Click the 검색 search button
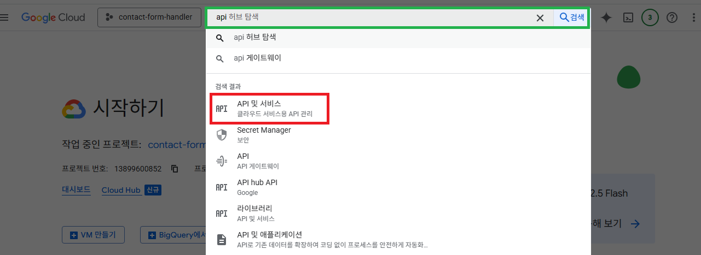Viewport: 701px width, 255px height. [572, 17]
